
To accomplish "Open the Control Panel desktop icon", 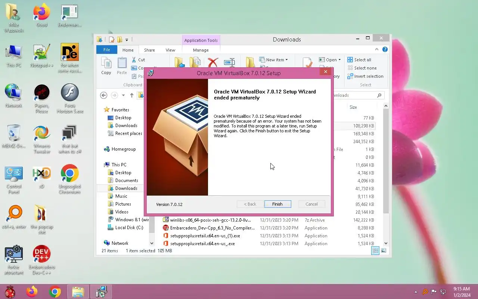I will pyautogui.click(x=14, y=179).
